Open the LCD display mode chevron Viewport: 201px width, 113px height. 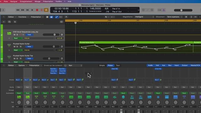[x=139, y=10]
